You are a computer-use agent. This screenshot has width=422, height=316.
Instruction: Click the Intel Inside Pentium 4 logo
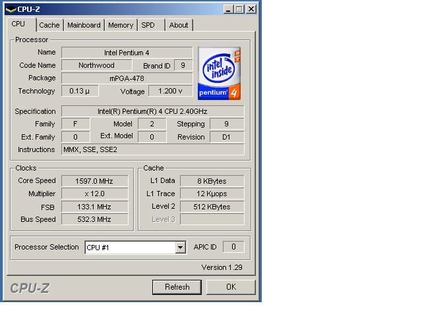click(219, 73)
